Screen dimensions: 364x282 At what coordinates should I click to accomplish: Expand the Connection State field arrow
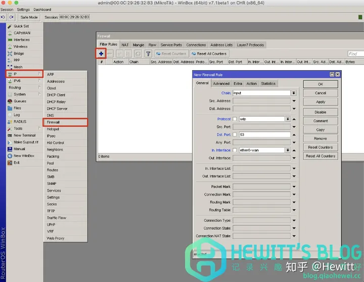point(294,228)
